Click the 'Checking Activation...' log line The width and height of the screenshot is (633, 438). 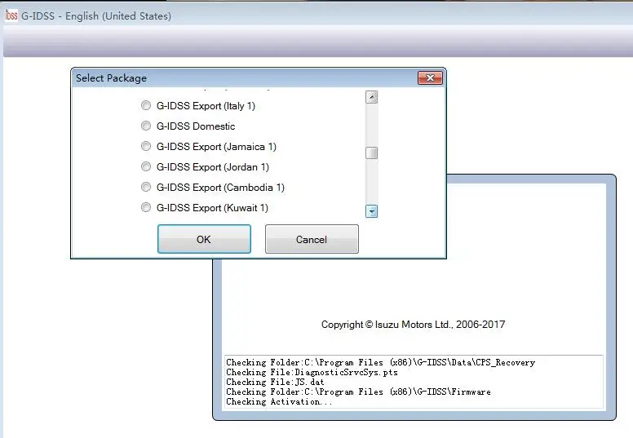coord(279,401)
